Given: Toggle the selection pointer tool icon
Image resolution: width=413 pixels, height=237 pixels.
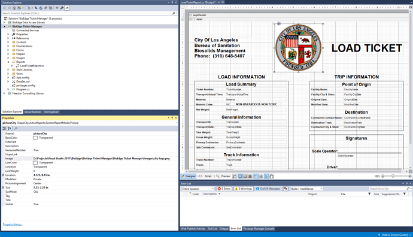Looking at the screenshot, I should [266, 176].
